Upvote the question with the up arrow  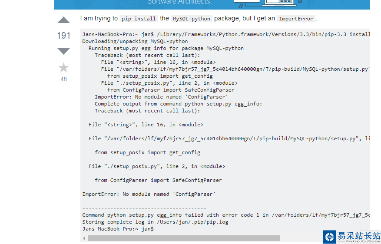(63, 20)
